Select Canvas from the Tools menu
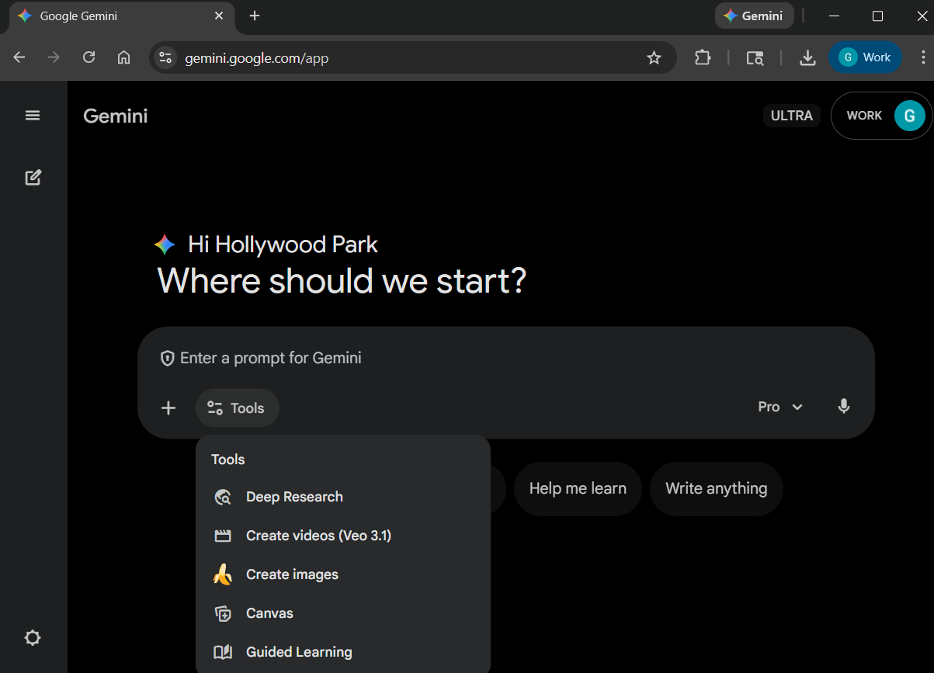934x673 pixels. pyautogui.click(x=343, y=613)
